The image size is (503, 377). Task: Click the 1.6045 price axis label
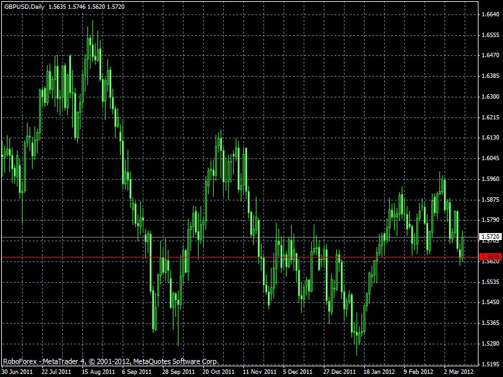(x=490, y=158)
